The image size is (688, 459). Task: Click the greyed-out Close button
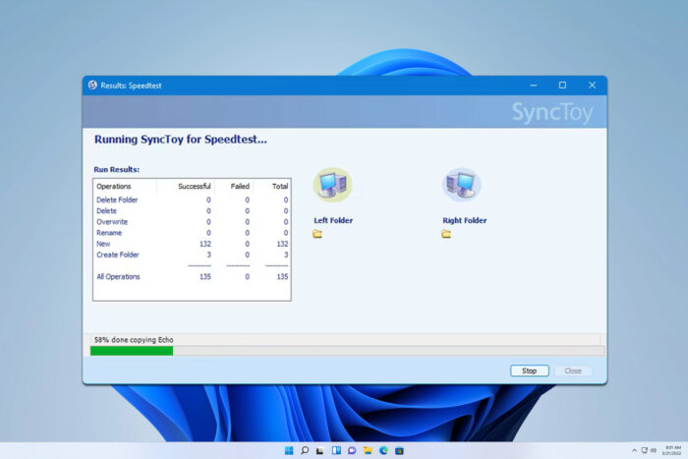[573, 371]
